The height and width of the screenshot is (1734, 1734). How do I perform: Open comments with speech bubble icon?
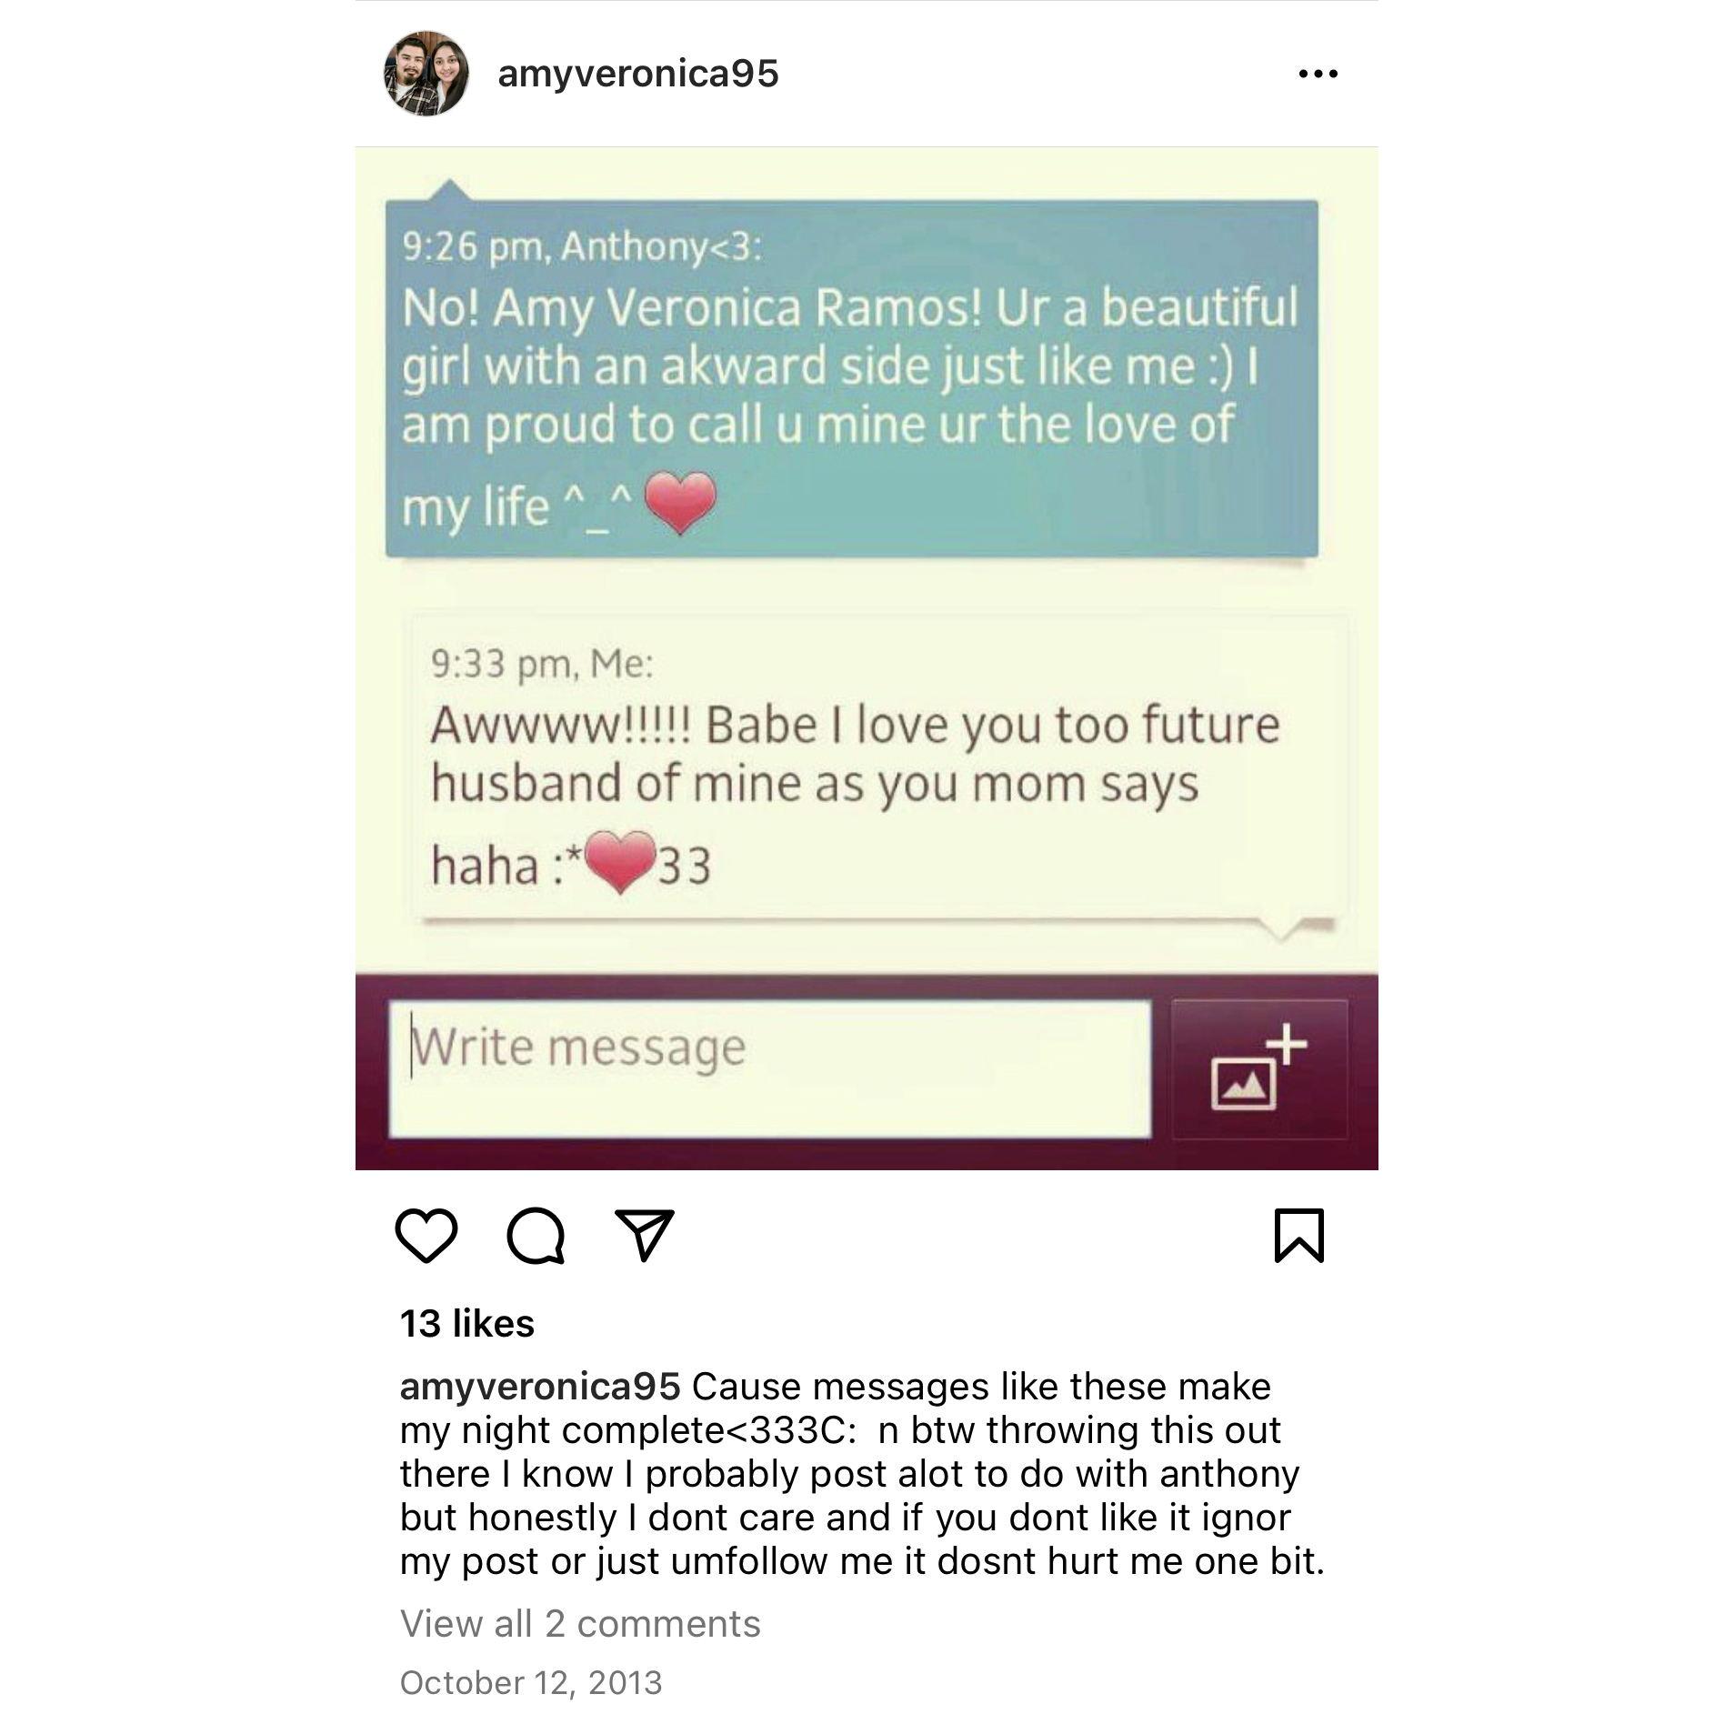pos(536,1235)
